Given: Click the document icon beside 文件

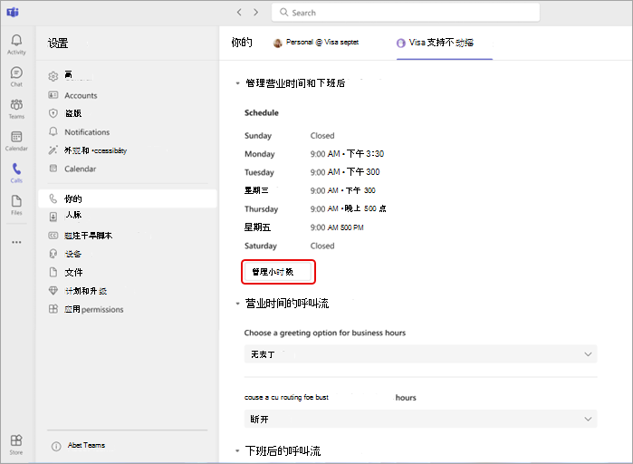Looking at the screenshot, I should (53, 272).
